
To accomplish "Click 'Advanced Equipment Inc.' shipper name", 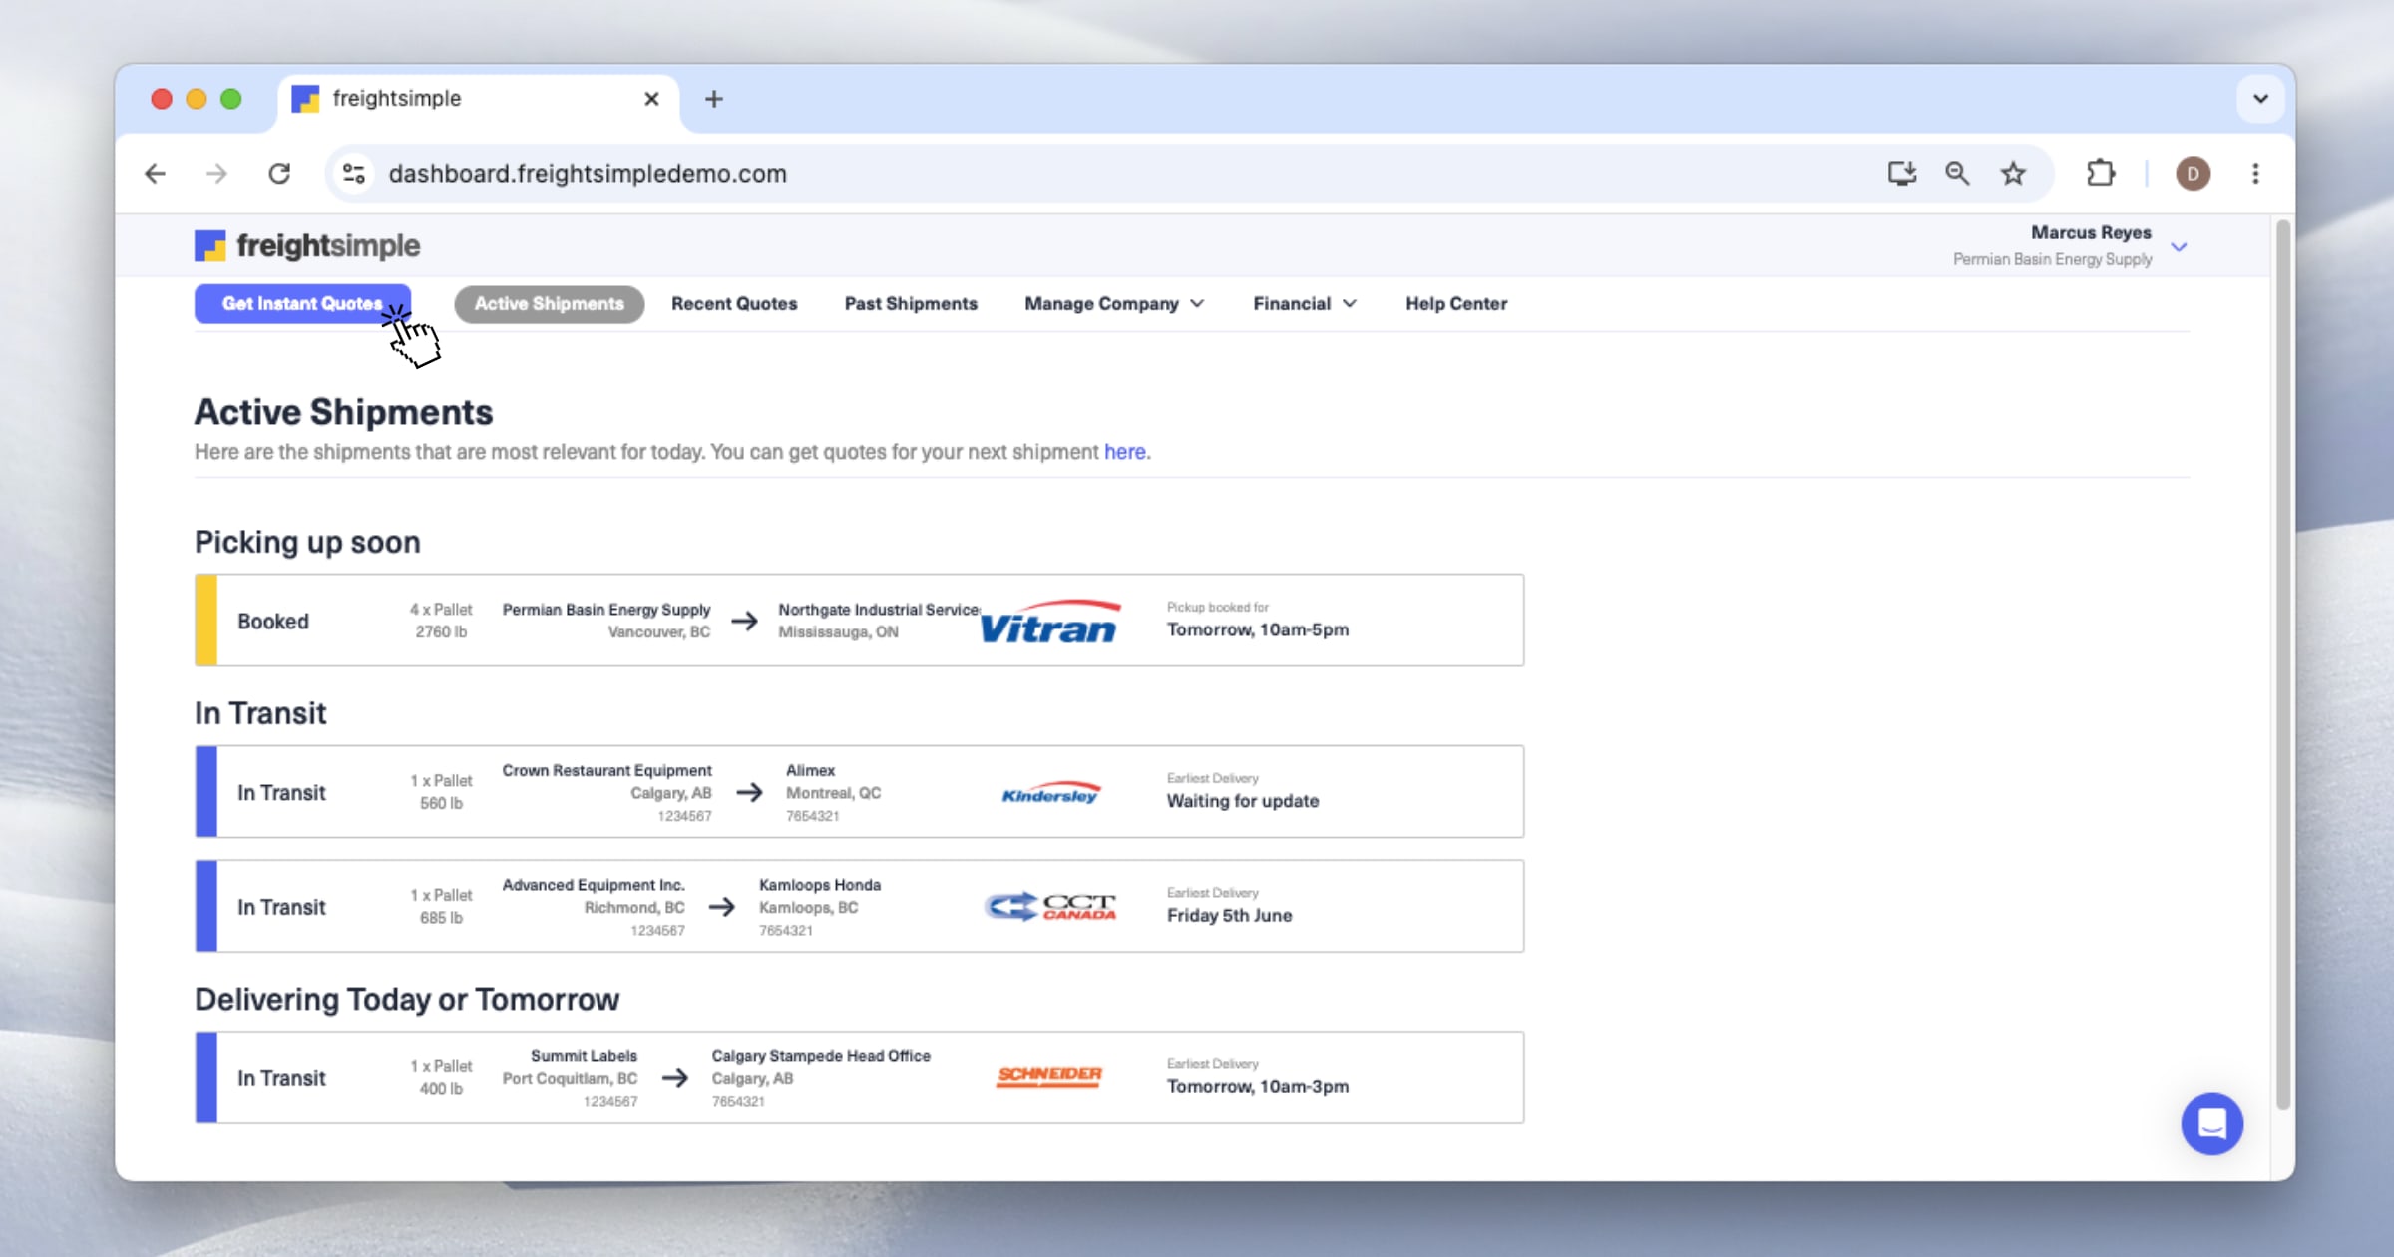I will tap(594, 885).
